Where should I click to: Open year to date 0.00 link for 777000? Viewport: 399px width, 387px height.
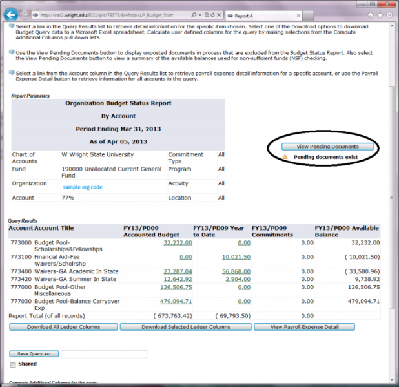coord(244,287)
